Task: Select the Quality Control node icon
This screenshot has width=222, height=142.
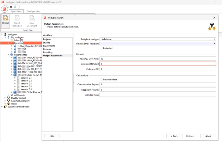Action: point(8,98)
